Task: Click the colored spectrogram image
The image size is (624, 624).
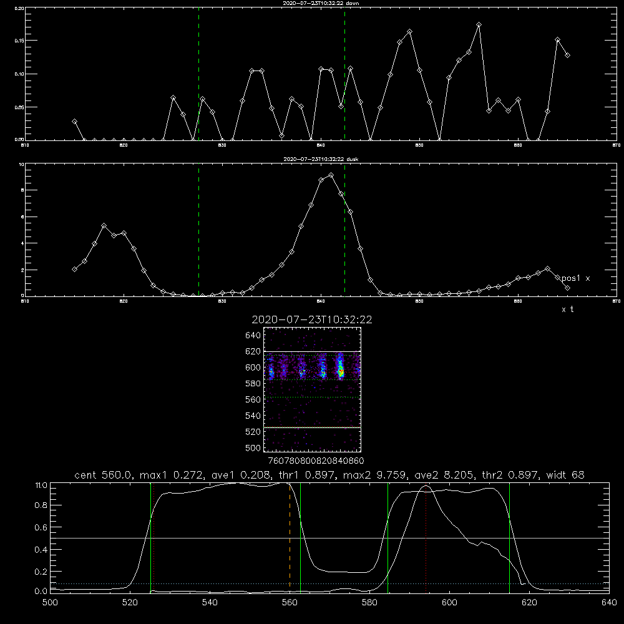Action: (312, 389)
